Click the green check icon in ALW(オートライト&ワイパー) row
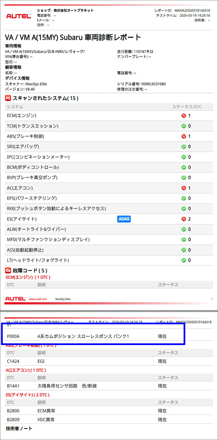Image resolution: width=218 pixels, height=440 pixels. tap(184, 229)
